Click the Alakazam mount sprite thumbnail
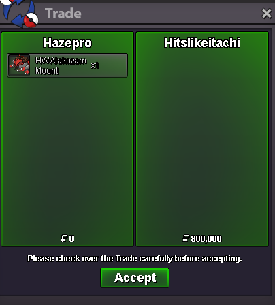 [x=19, y=65]
